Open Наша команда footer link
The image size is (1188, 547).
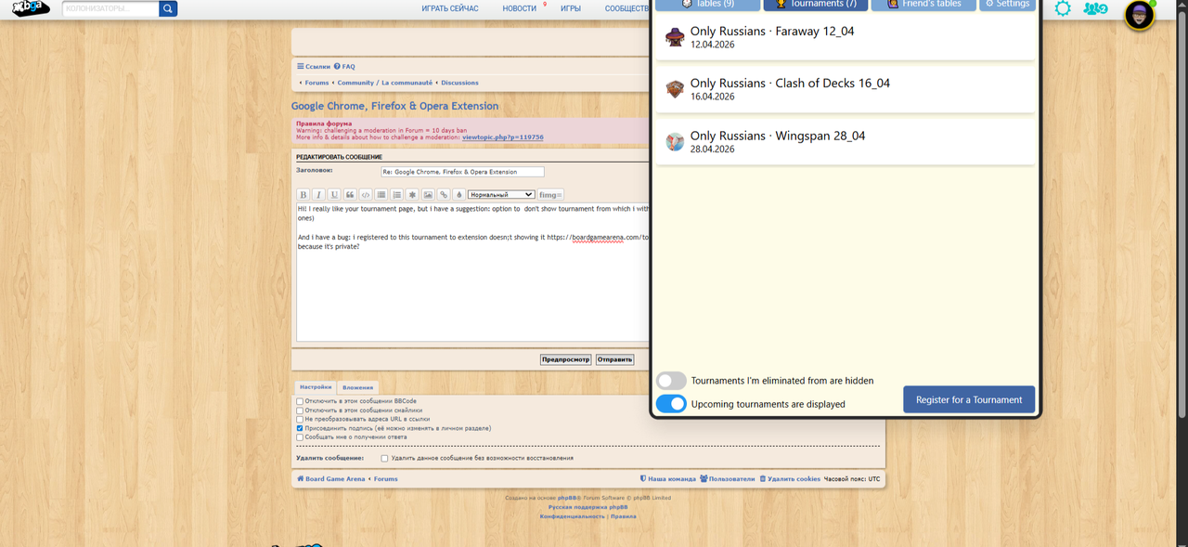668,479
